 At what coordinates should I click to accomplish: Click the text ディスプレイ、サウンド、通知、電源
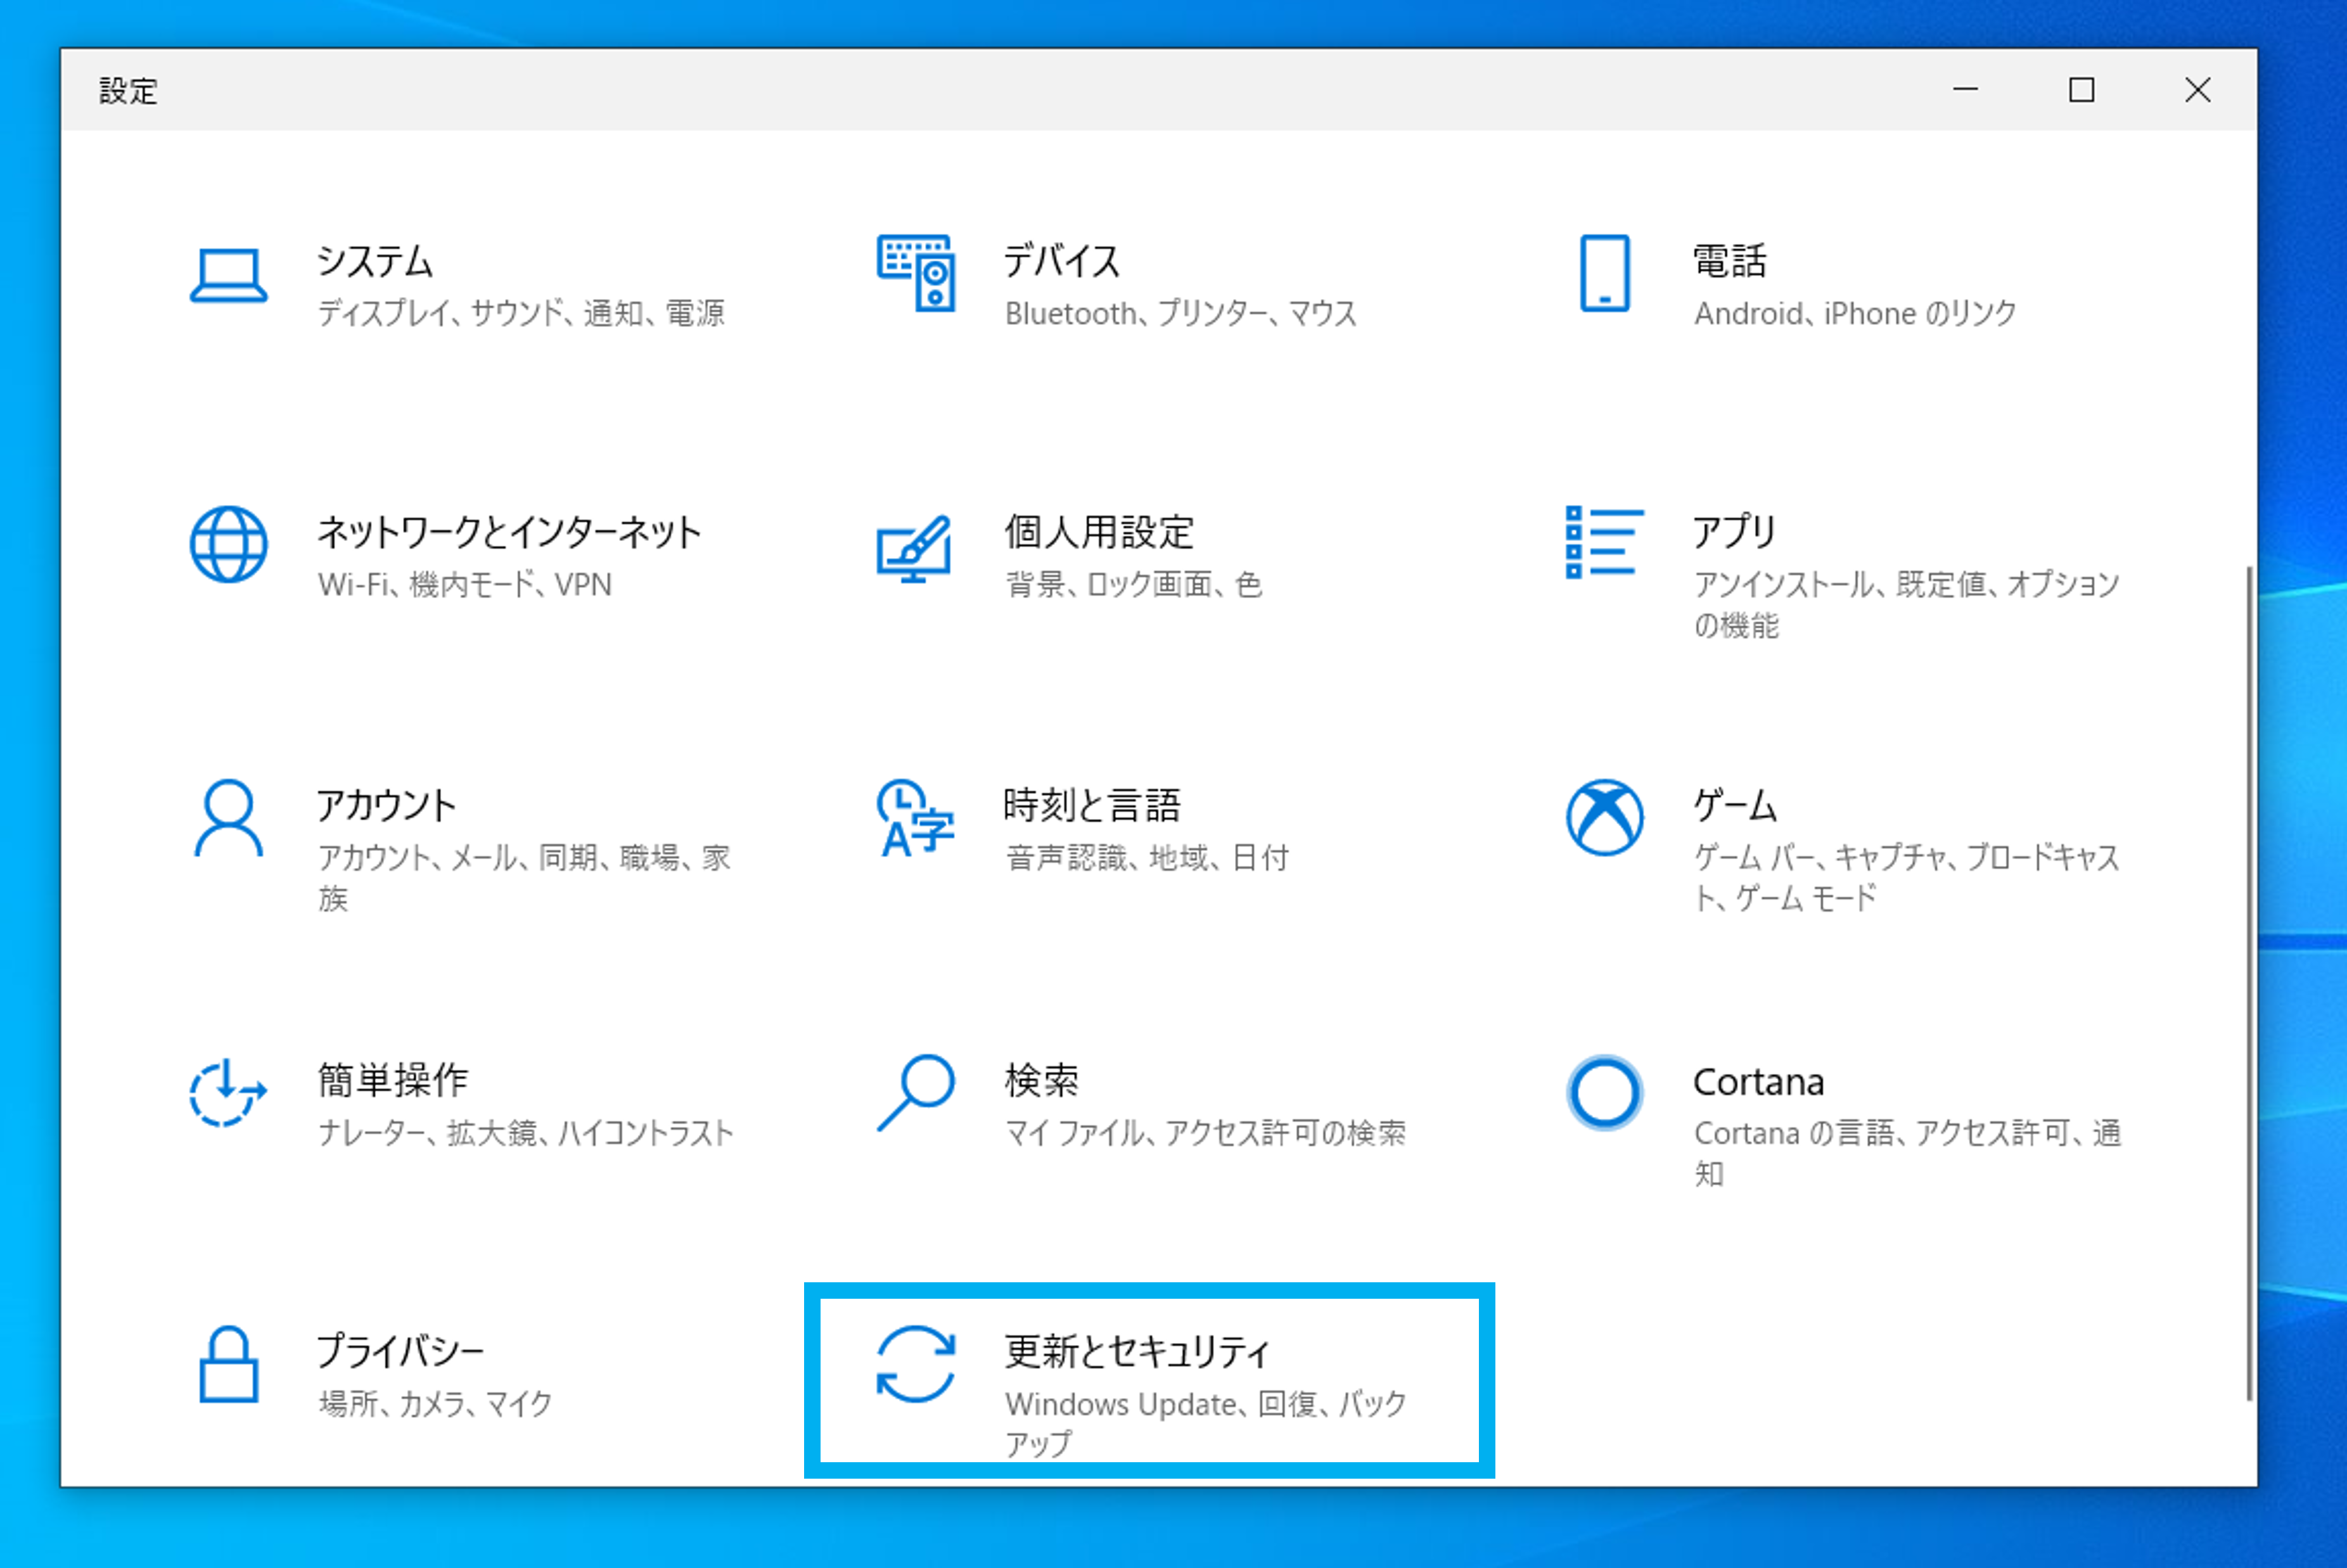point(521,313)
